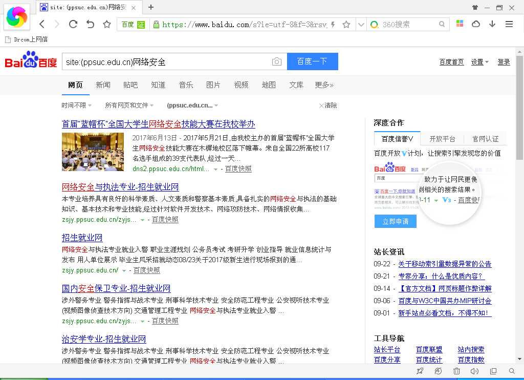Open 治安学专业-招生就业网 result

click(x=104, y=339)
